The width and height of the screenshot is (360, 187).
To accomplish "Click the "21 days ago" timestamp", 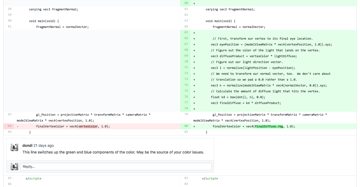I will (43, 146).
